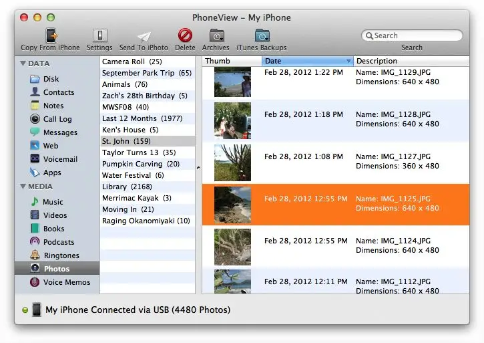Select the Books icon in the sidebar

pyautogui.click(x=35, y=228)
